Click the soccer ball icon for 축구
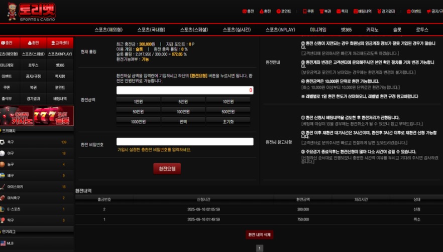Screen dimensions: 443x252 3,142
